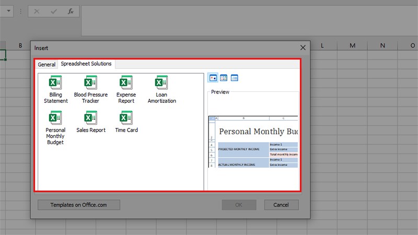The width and height of the screenshot is (418, 235).
Task: Select the Time Card template
Action: pyautogui.click(x=126, y=122)
